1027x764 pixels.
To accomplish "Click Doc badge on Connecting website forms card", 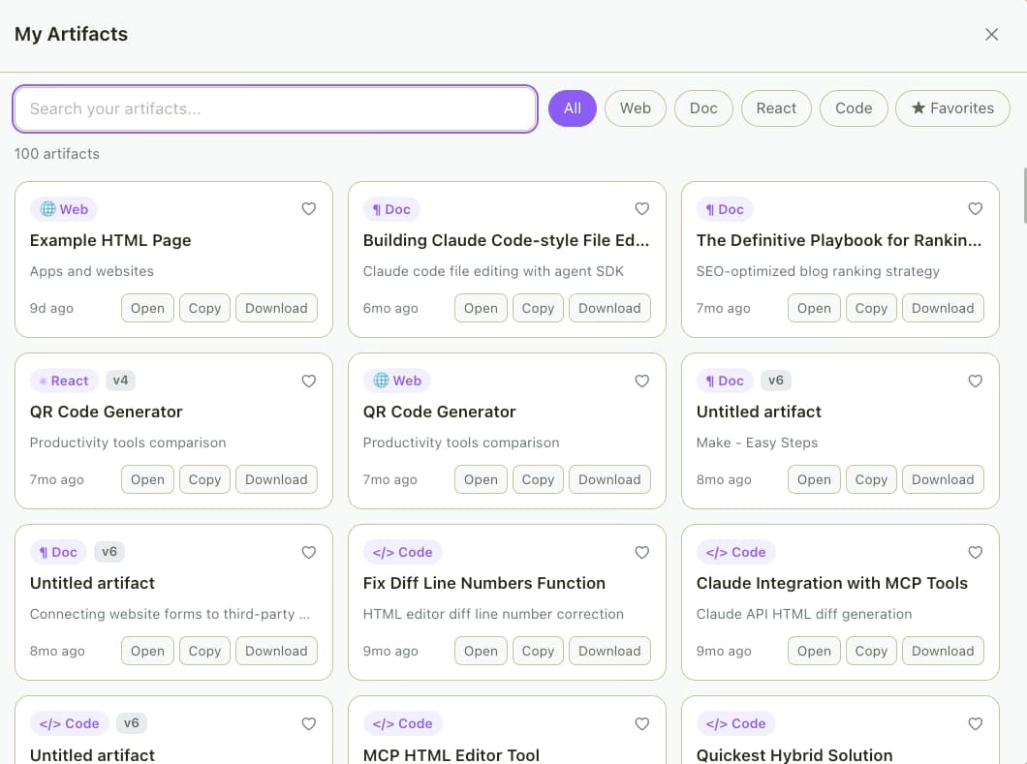I will (58, 553).
